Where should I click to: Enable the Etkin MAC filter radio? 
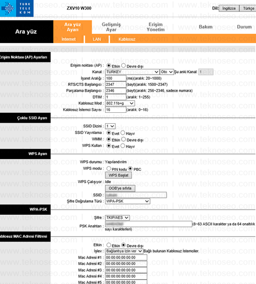pyautogui.click(x=109, y=245)
